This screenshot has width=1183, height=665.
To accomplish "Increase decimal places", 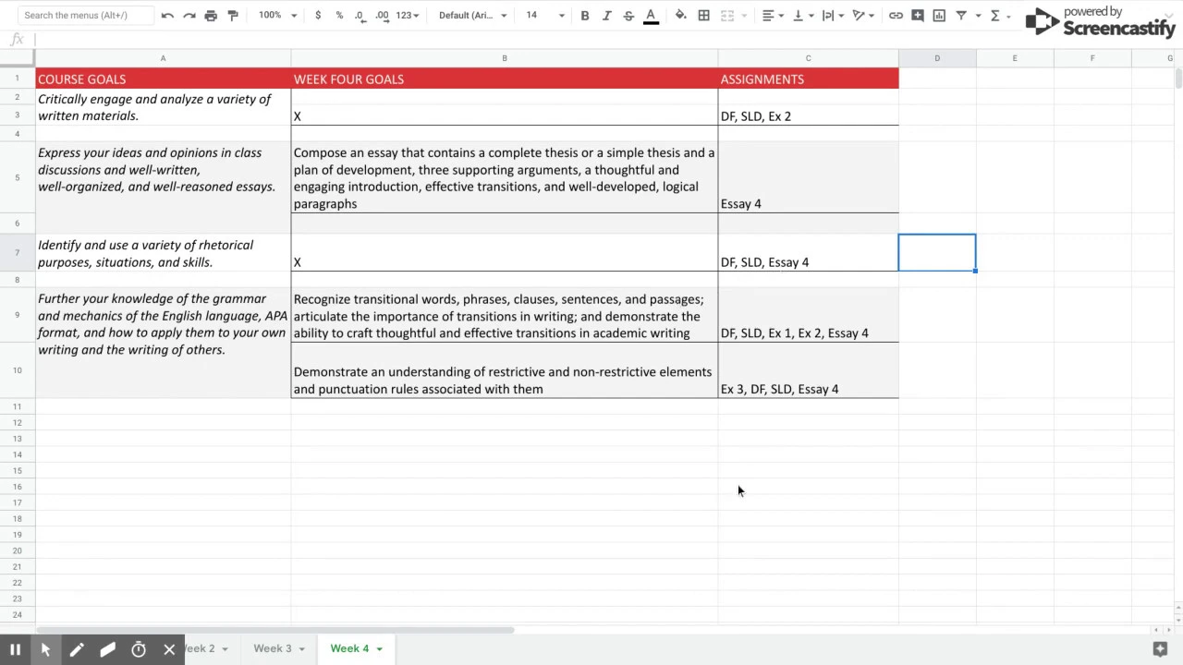I will click(x=381, y=16).
